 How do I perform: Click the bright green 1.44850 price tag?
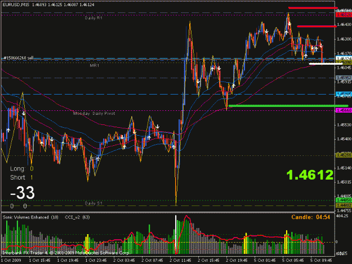coord(344,200)
